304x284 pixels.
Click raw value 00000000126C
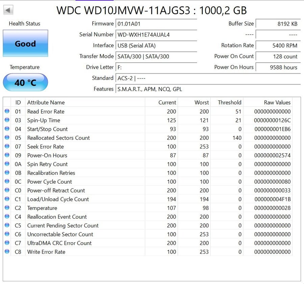[x=272, y=121]
